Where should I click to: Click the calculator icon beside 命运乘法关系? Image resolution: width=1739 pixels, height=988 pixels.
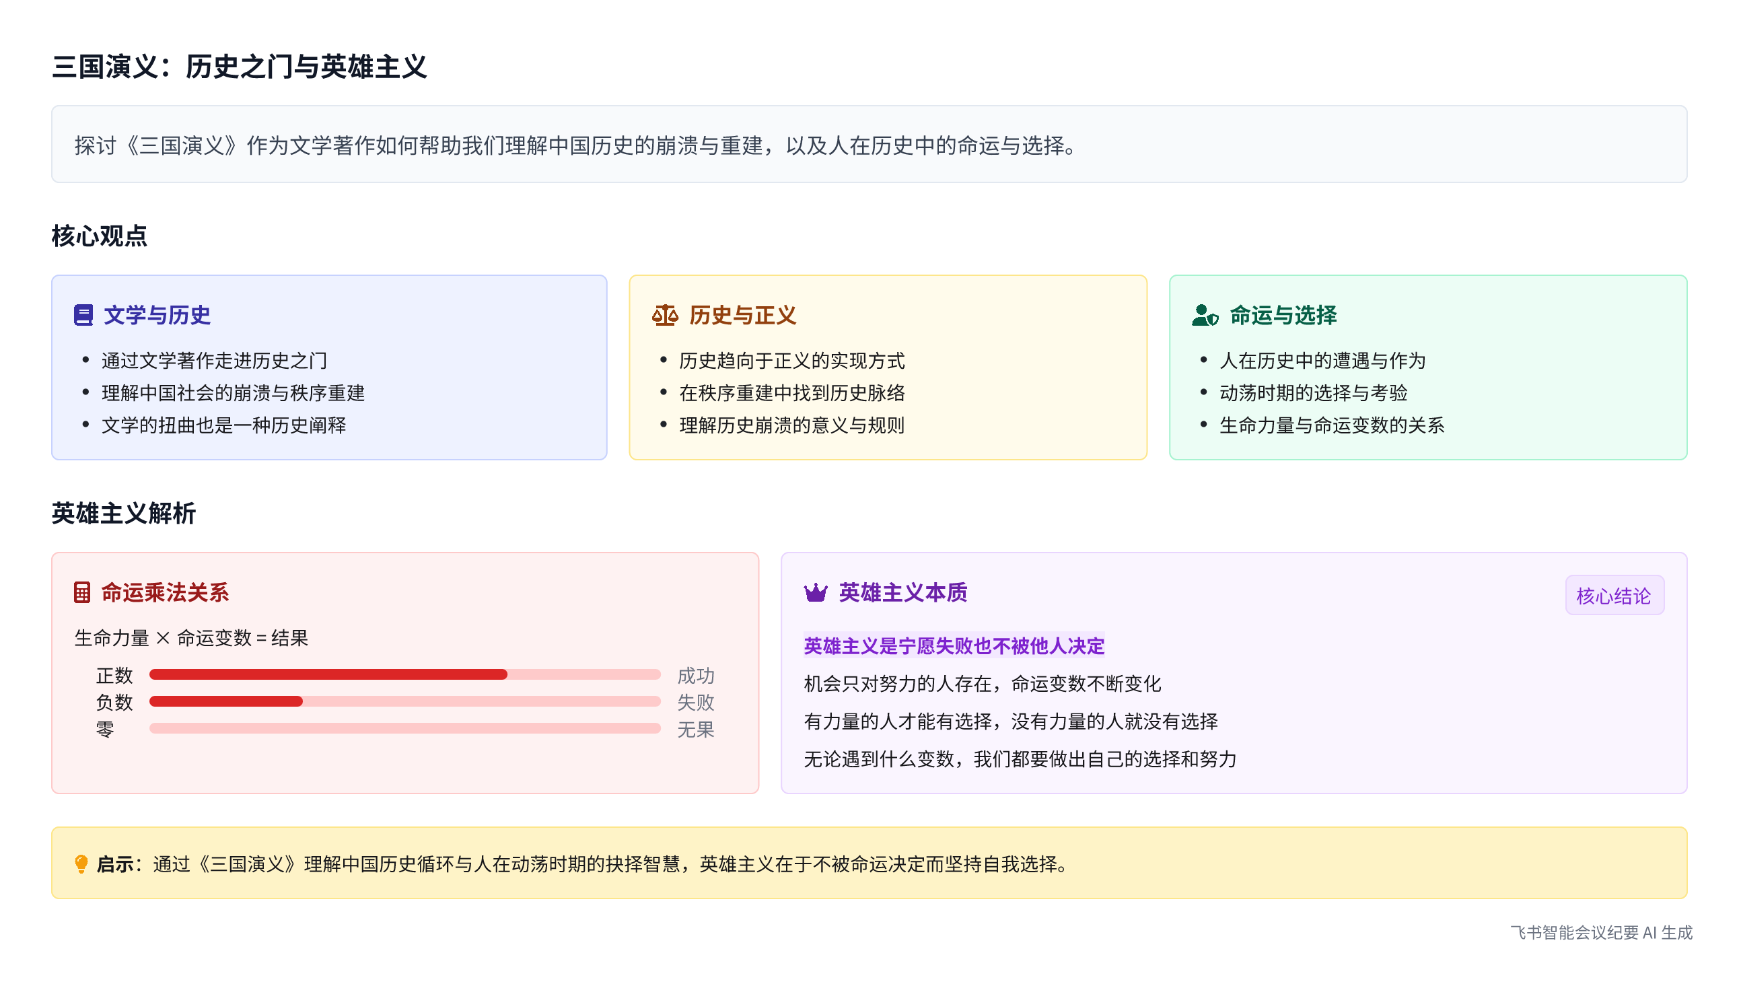(x=82, y=592)
